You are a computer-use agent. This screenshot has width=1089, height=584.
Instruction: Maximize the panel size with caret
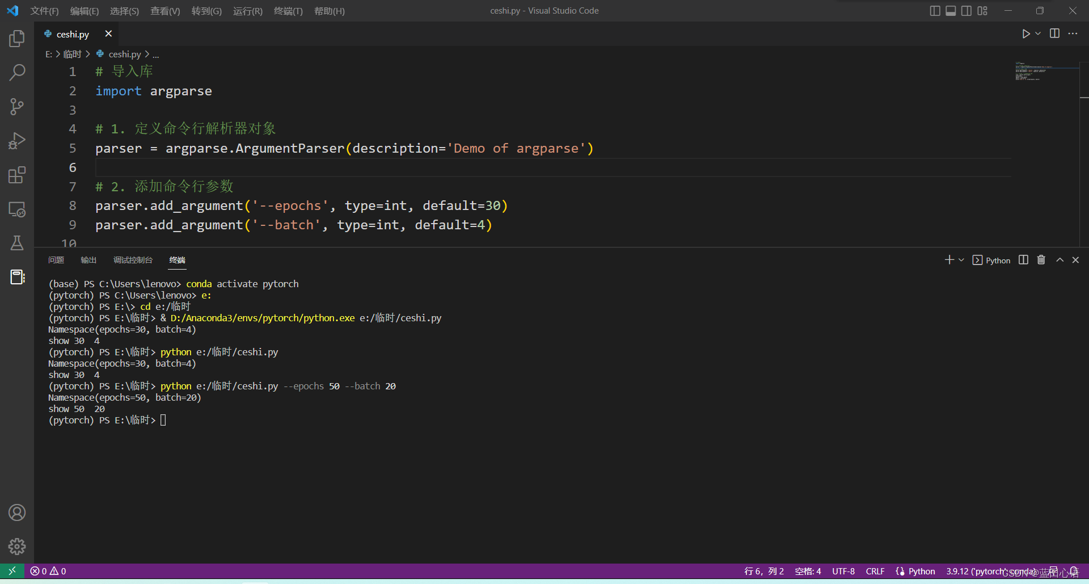[x=1060, y=260]
